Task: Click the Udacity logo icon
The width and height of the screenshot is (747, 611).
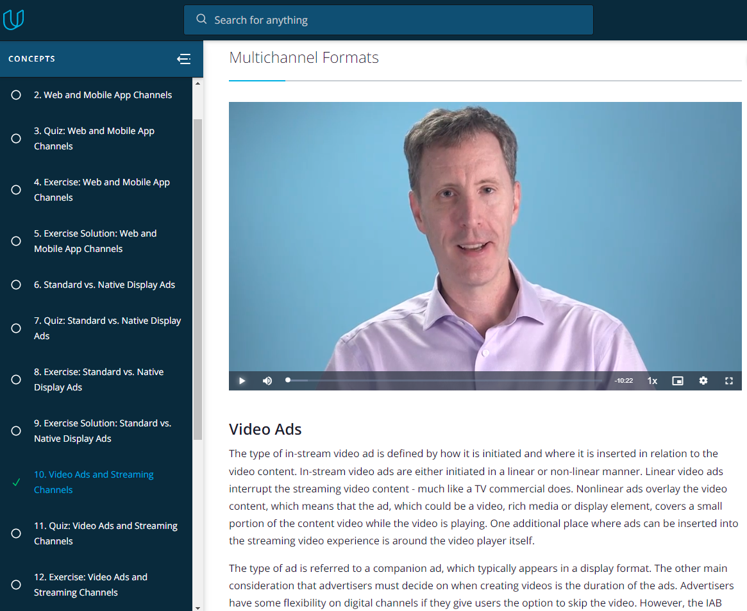Action: pos(13,19)
